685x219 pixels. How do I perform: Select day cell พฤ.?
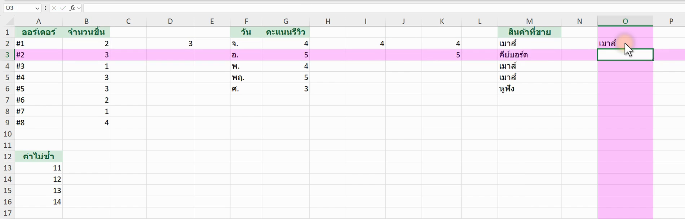246,77
